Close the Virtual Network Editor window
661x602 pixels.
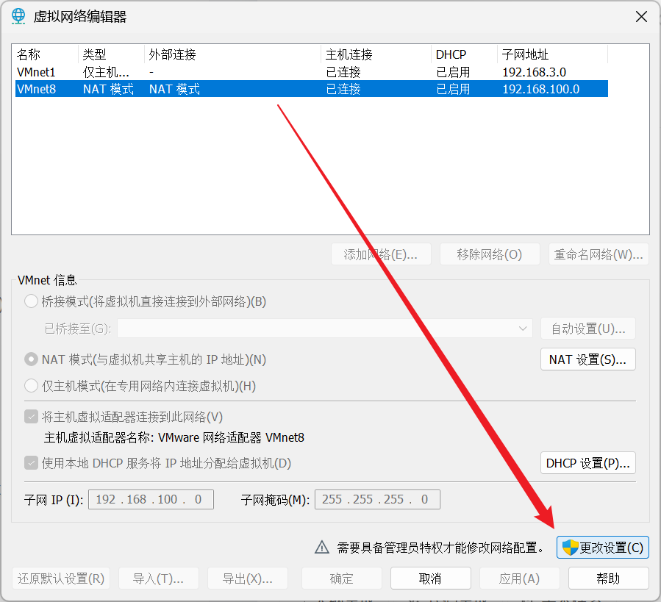coord(641,17)
